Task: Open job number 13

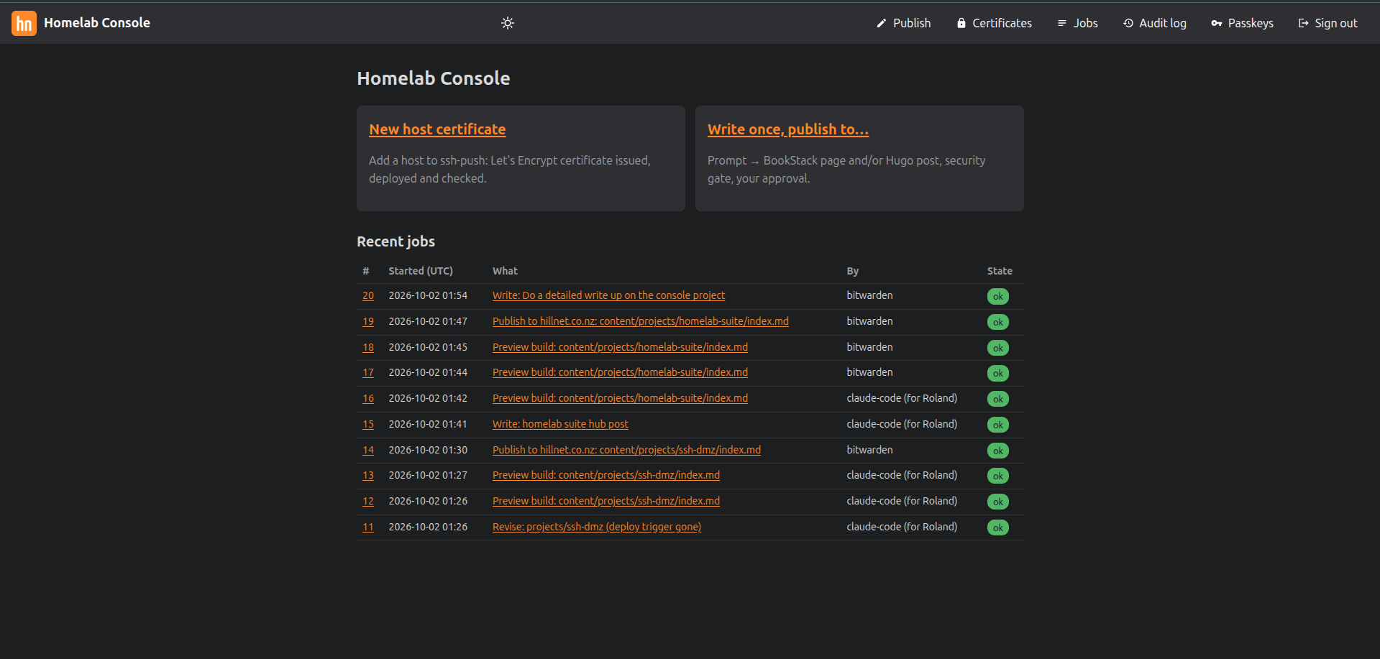Action: (x=368, y=475)
